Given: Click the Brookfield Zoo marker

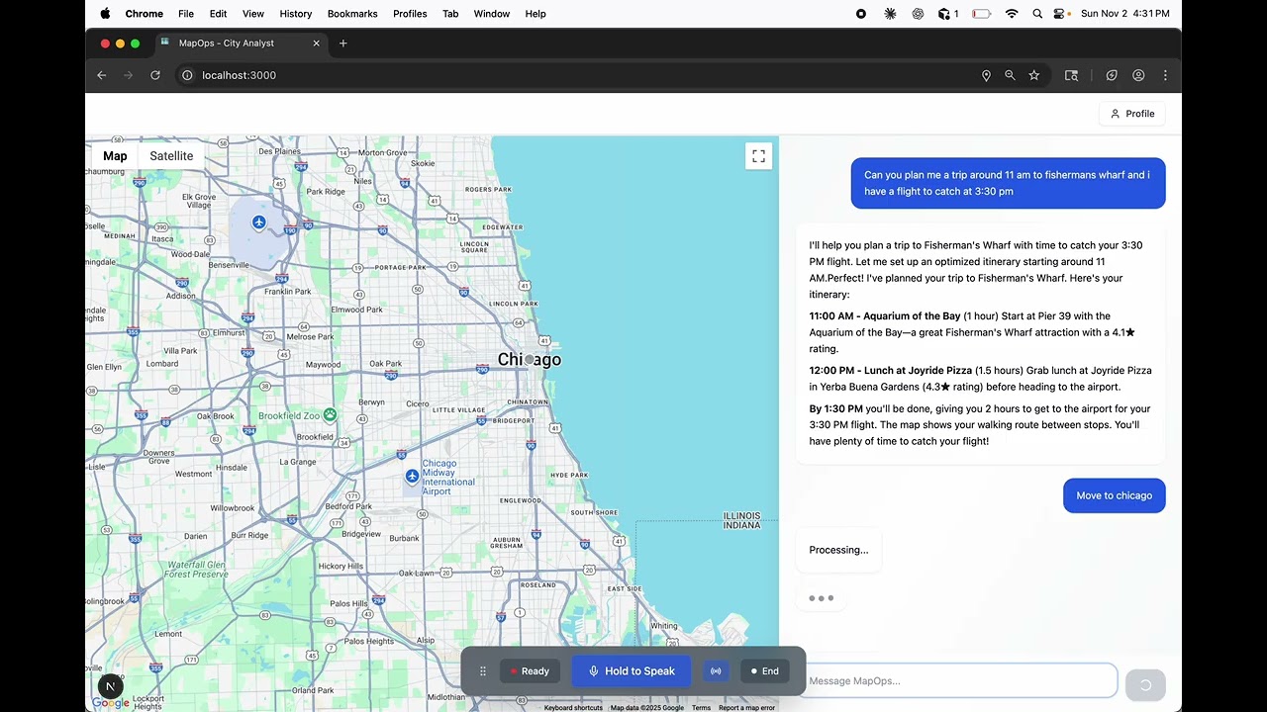Looking at the screenshot, I should (330, 414).
